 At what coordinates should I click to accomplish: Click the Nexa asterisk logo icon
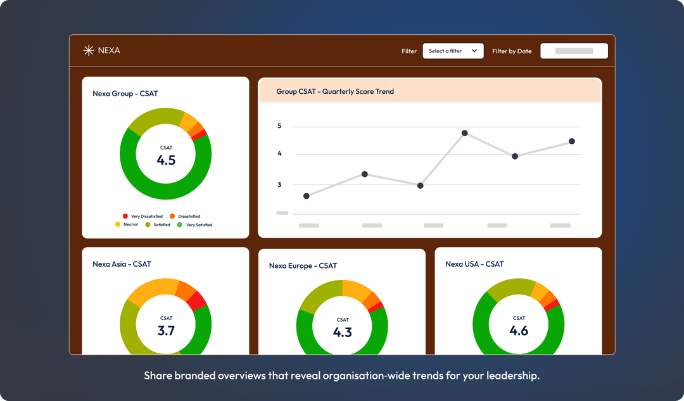87,50
